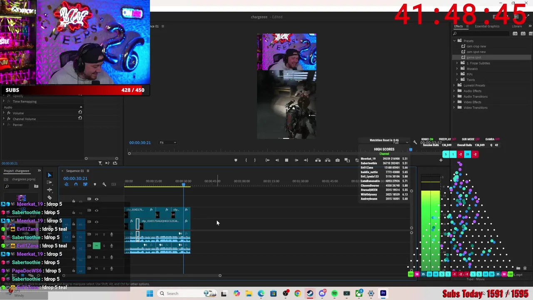Export frame with camera icon

coord(337,160)
